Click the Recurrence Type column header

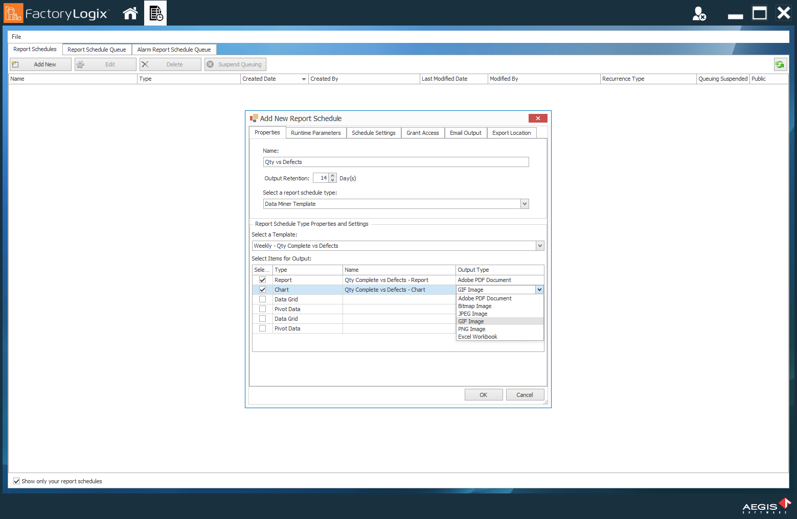(648, 79)
